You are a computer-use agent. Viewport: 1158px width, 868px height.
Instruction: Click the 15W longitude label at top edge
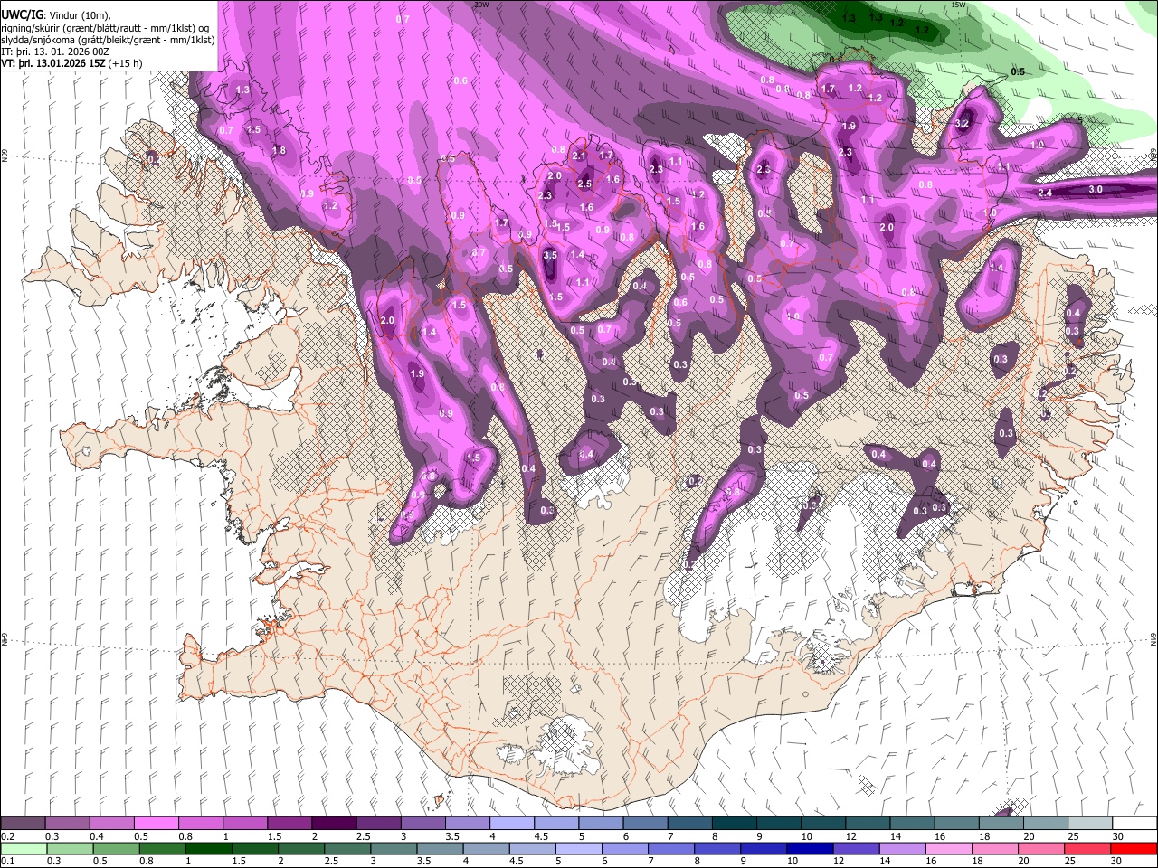958,5
